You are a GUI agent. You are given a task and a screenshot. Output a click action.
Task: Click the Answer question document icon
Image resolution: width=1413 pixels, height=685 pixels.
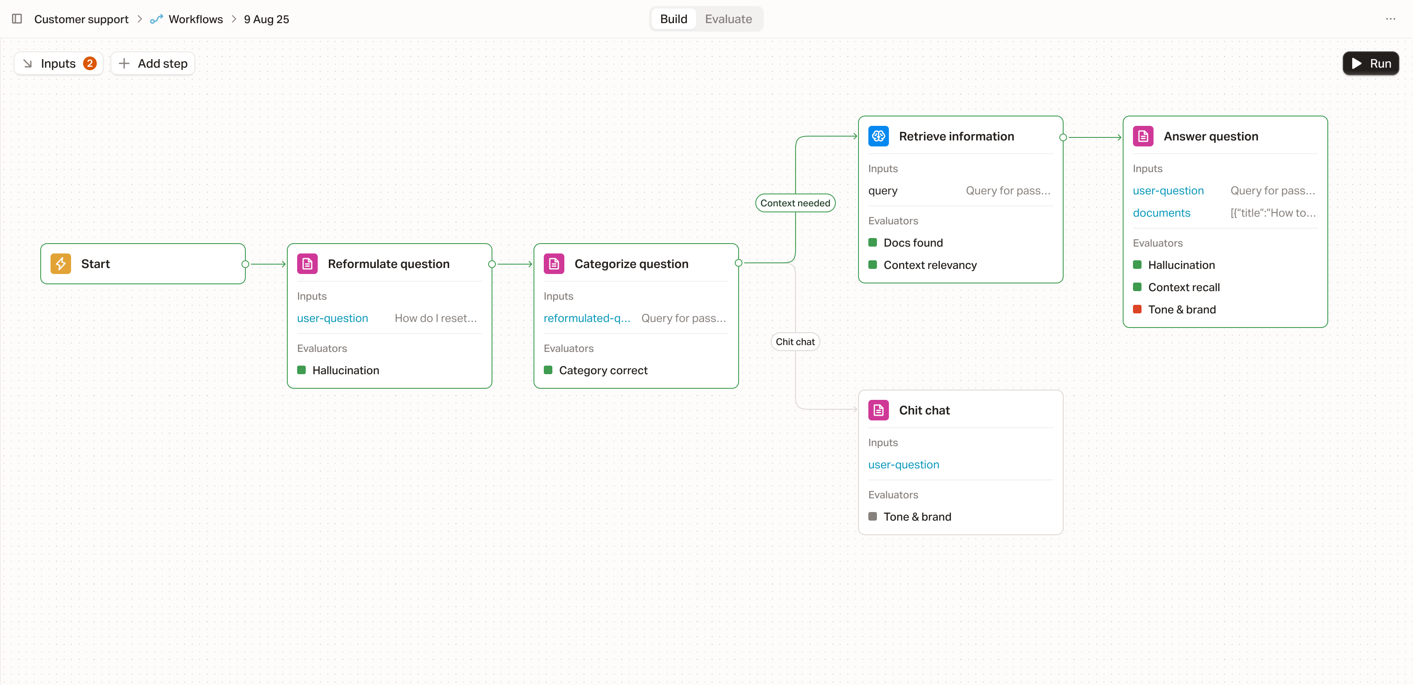1143,136
